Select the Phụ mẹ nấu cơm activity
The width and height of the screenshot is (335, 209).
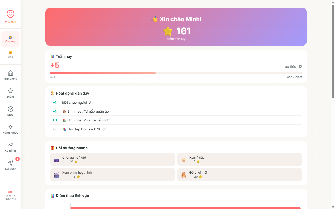click(x=89, y=120)
